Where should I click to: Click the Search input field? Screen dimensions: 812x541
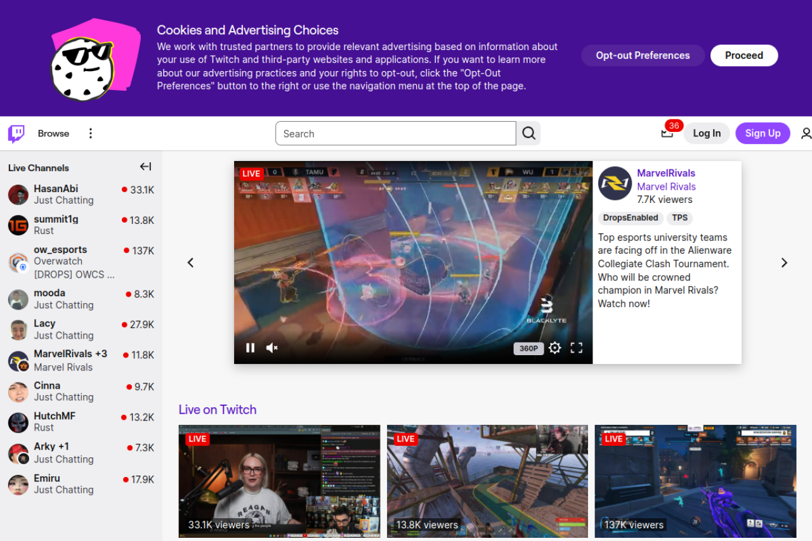(x=395, y=133)
